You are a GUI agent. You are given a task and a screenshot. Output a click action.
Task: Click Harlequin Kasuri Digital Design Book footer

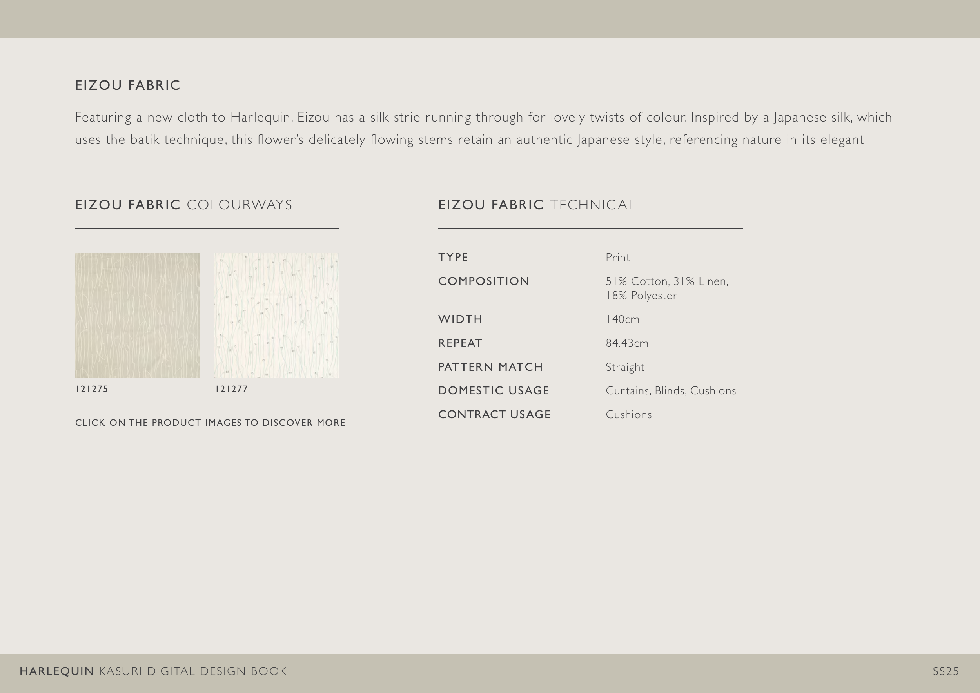[153, 671]
